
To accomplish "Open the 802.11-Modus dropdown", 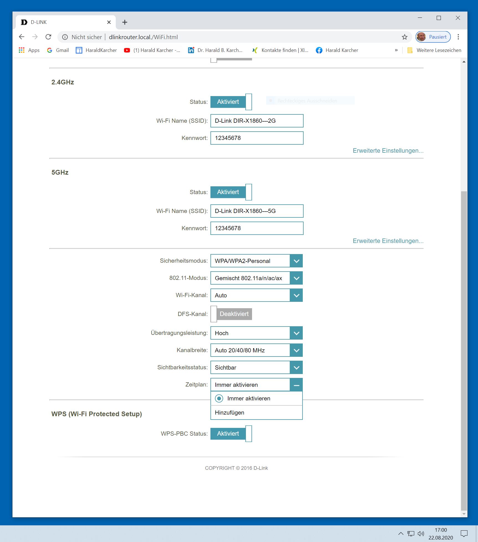I will coord(256,278).
